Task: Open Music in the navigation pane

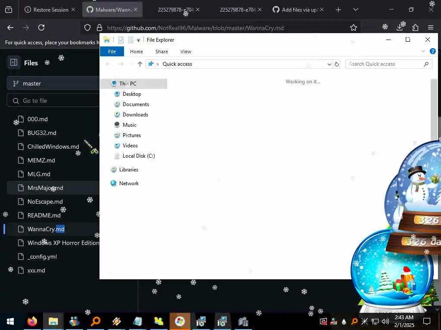Action: pyautogui.click(x=129, y=125)
